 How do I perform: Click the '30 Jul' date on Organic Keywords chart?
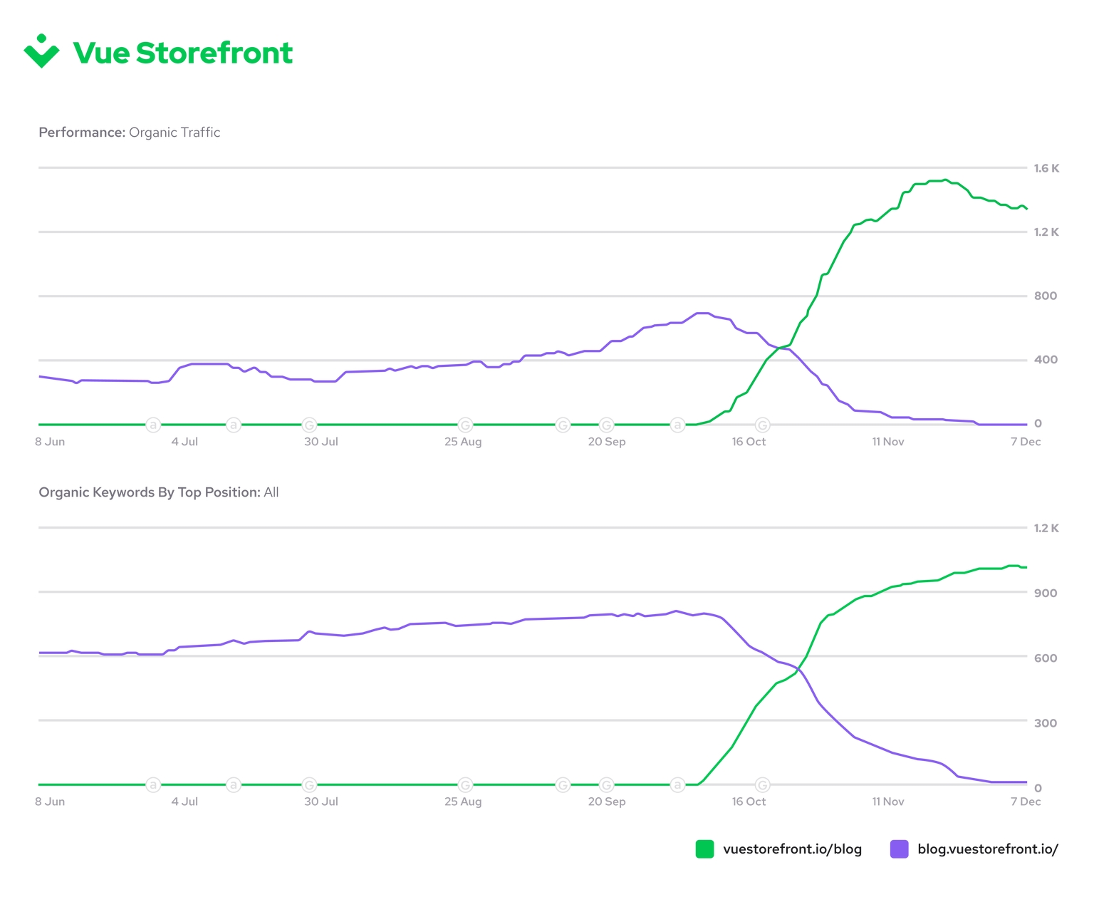coord(321,802)
